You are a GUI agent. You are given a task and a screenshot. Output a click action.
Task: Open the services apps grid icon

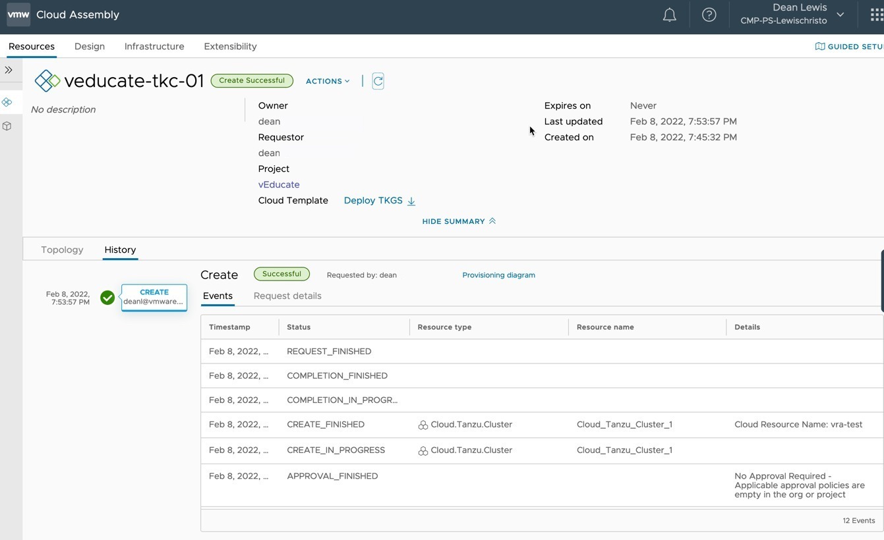tap(876, 14)
